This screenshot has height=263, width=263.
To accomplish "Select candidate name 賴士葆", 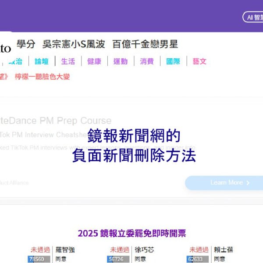I will point(224,249).
